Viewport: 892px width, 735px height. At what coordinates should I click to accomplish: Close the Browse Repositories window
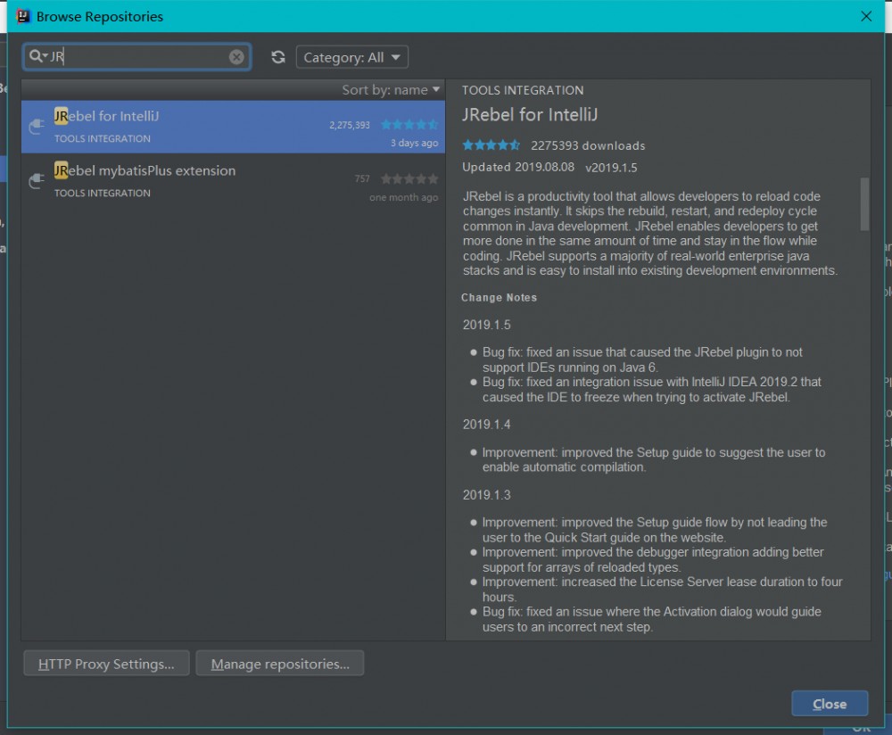pos(866,16)
